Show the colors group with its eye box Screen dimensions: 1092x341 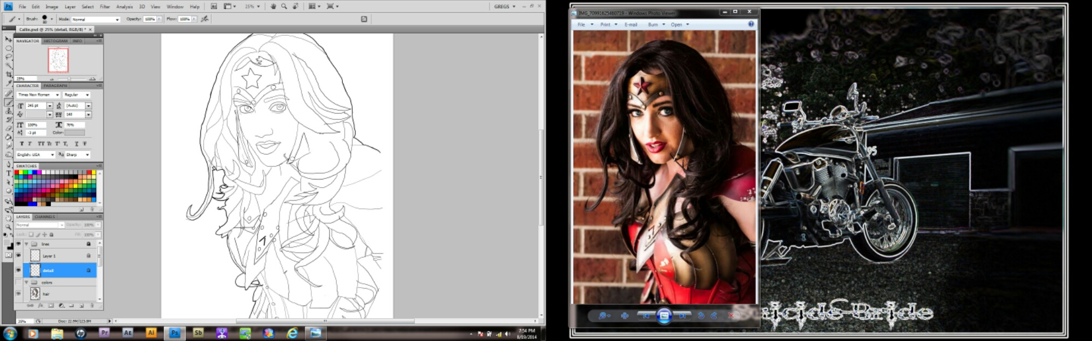coord(19,283)
